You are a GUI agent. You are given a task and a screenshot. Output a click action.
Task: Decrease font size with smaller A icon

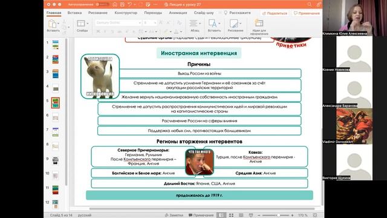tap(168, 23)
